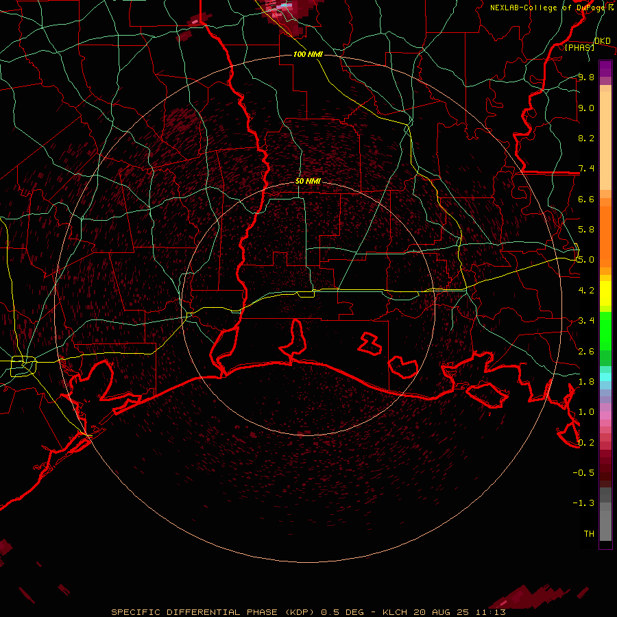Click the 5.8 value on color scale

(586, 229)
